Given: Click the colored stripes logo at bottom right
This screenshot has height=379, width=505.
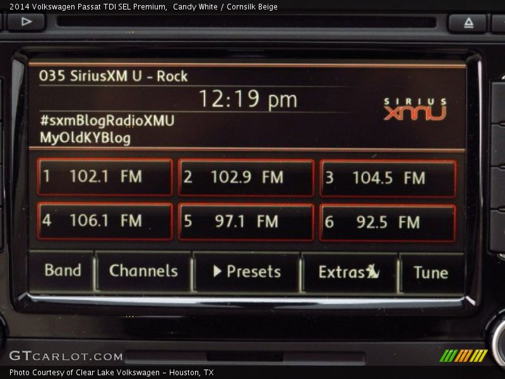Looking at the screenshot, I should pyautogui.click(x=463, y=356).
